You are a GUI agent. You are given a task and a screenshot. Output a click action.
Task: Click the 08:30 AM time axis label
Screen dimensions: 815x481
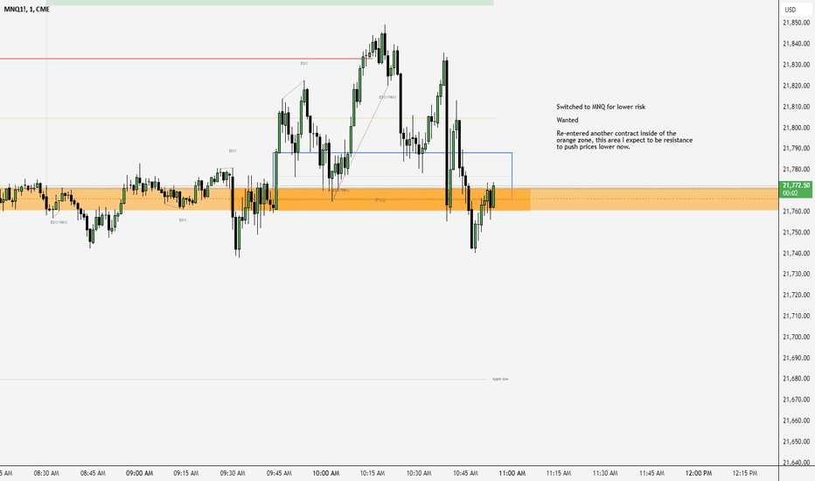point(46,474)
